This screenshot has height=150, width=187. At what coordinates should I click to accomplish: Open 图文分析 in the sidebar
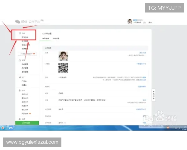pos(25,98)
